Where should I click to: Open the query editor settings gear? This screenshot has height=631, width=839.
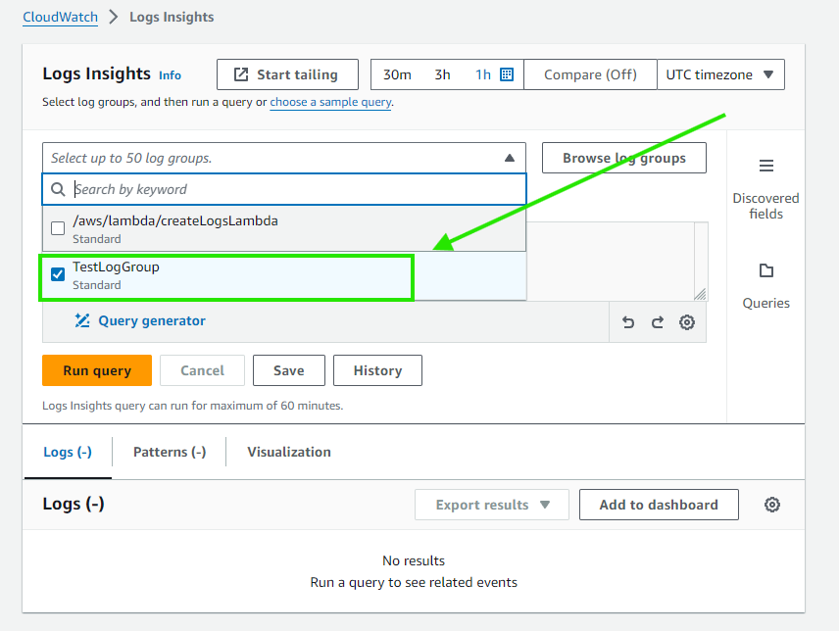point(686,321)
